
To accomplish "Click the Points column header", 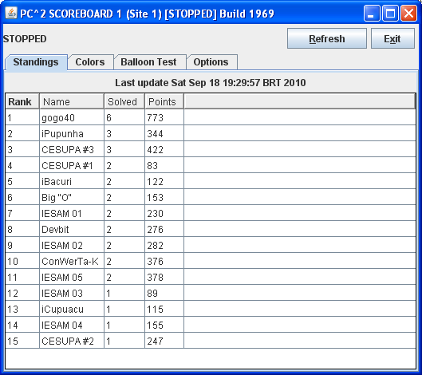I will (164, 101).
